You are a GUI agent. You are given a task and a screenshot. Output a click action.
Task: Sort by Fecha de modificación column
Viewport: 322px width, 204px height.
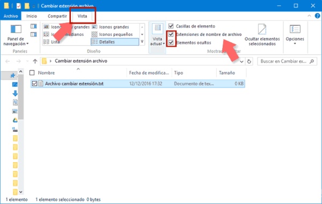(x=149, y=72)
